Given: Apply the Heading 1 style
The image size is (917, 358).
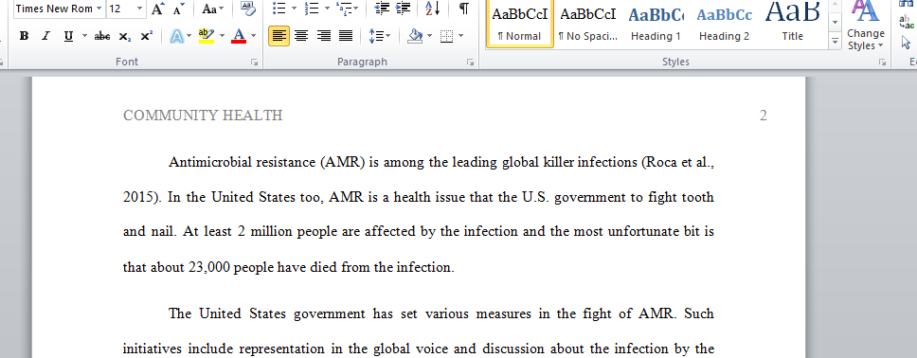Looking at the screenshot, I should pyautogui.click(x=656, y=24).
